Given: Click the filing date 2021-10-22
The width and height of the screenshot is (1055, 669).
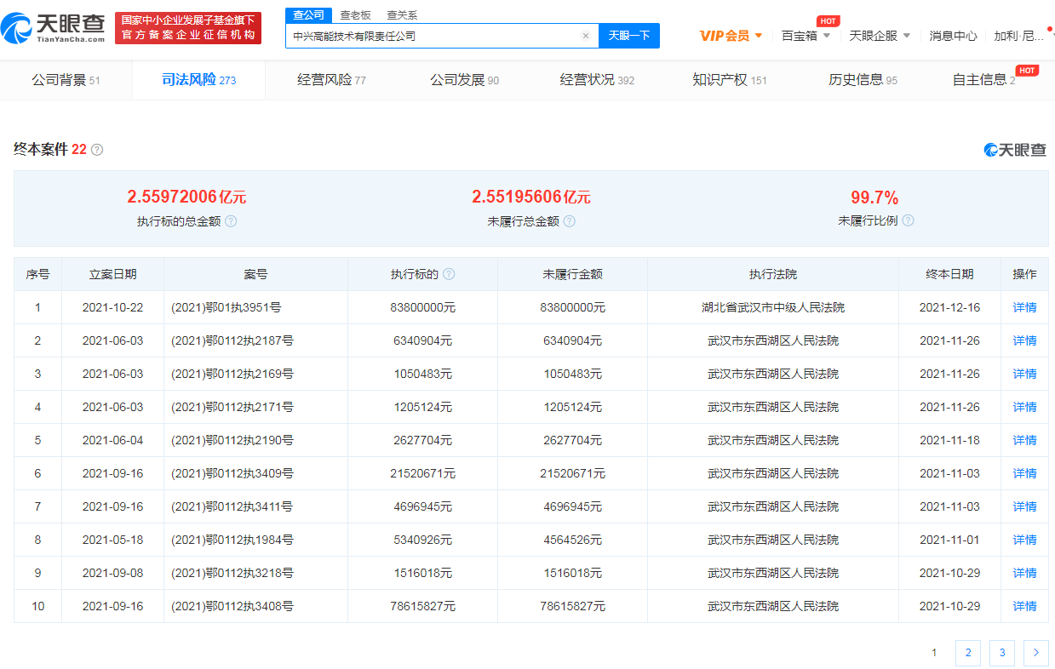Looking at the screenshot, I should pyautogui.click(x=112, y=307).
